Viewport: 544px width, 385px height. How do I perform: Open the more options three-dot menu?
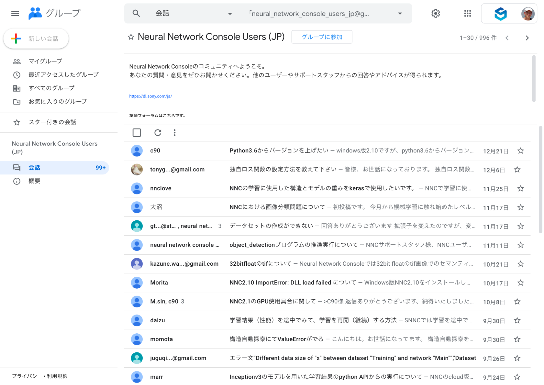[174, 133]
